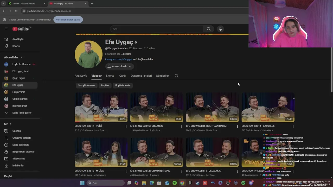Open Epic Games launcher from the taskbar

(x=190, y=183)
